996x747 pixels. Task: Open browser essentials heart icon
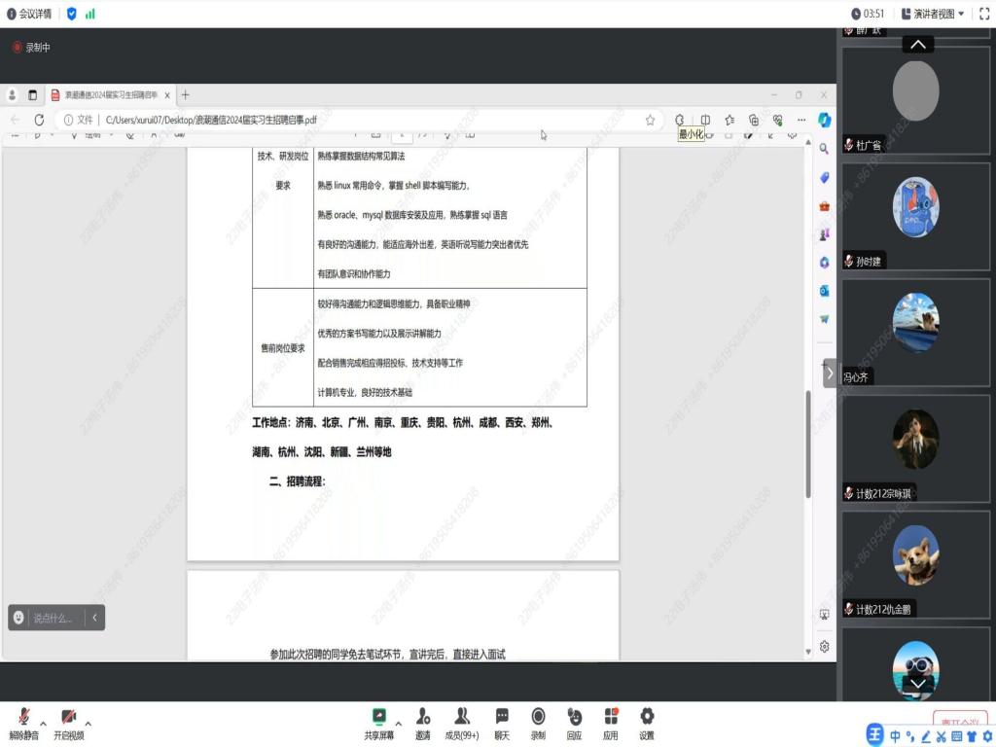pos(777,120)
